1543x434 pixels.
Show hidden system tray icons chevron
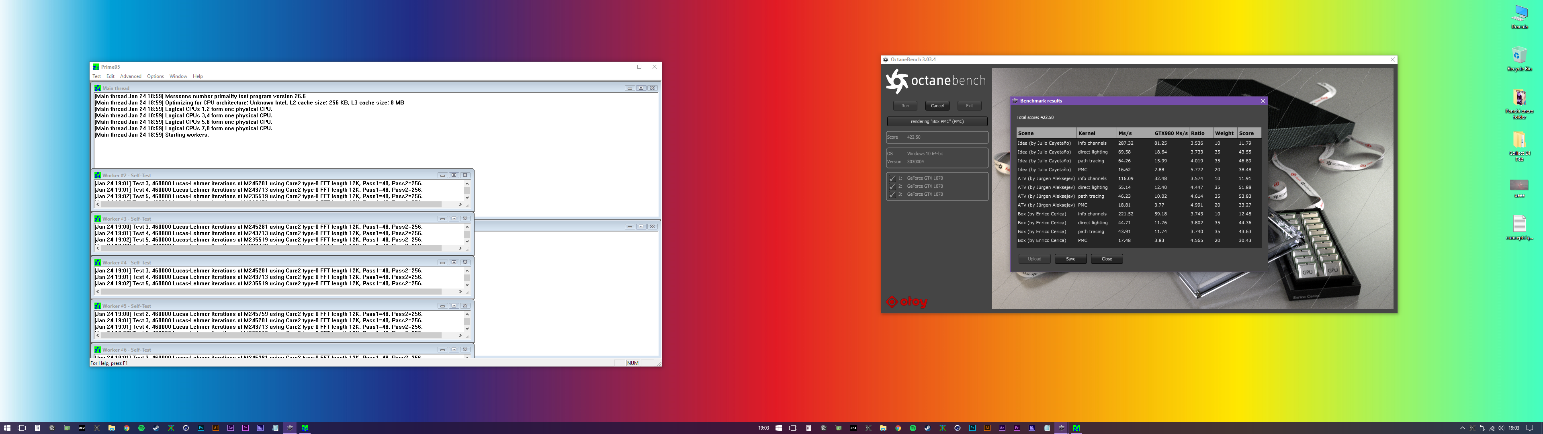click(x=1462, y=428)
